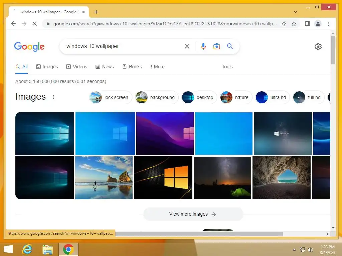This screenshot has width=342, height=256.
Task: Clear the search box text
Action: 187,46
